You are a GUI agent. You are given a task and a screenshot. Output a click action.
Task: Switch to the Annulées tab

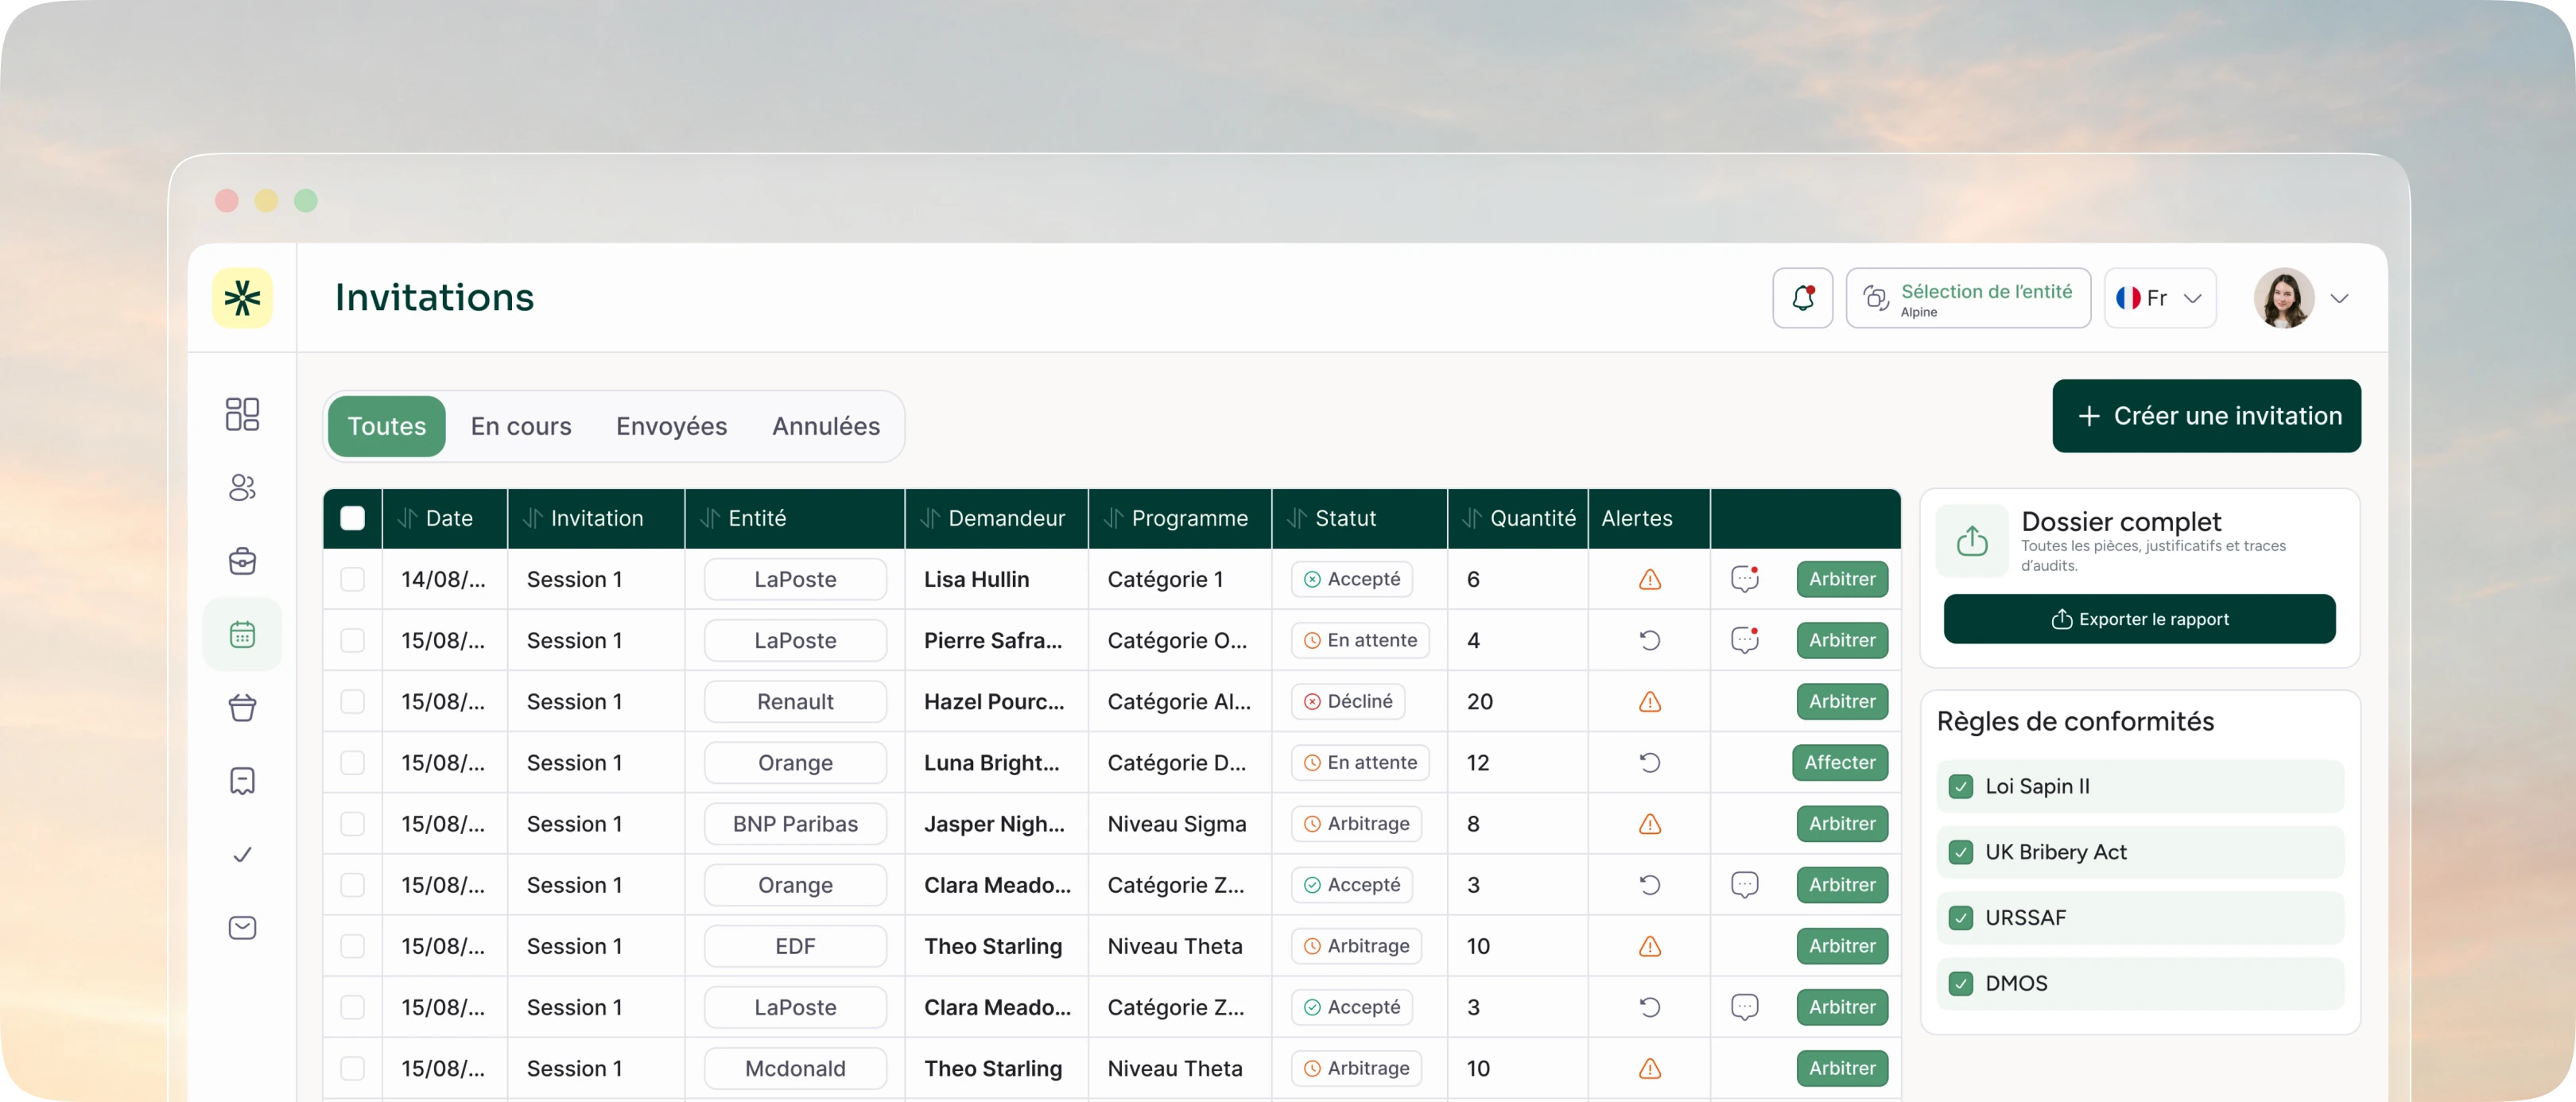pos(826,426)
